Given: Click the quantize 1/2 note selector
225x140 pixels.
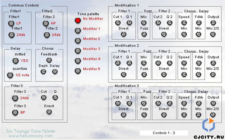Looking at the screenshot, I should coord(10,75).
